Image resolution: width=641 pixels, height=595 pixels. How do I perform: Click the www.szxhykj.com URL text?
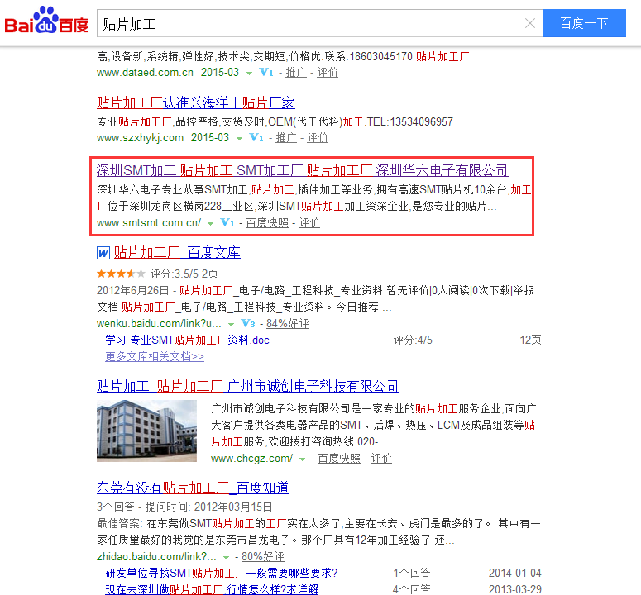point(141,138)
